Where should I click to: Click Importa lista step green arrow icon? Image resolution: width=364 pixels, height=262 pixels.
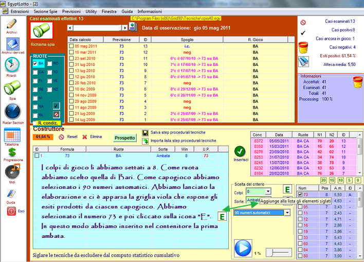[x=145, y=141]
